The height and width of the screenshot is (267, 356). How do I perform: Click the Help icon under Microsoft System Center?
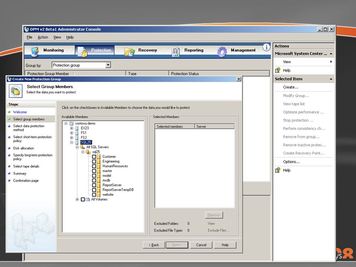coord(277,70)
